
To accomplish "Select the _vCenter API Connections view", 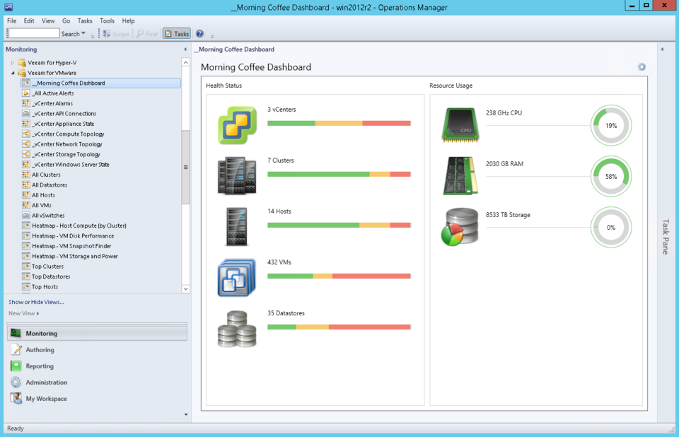I will [x=64, y=113].
